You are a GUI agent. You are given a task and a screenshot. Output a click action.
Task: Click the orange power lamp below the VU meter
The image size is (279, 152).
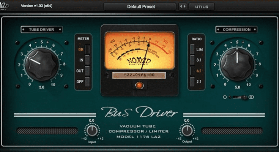point(139,85)
